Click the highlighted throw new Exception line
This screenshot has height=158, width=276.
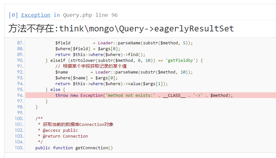coord(144,95)
